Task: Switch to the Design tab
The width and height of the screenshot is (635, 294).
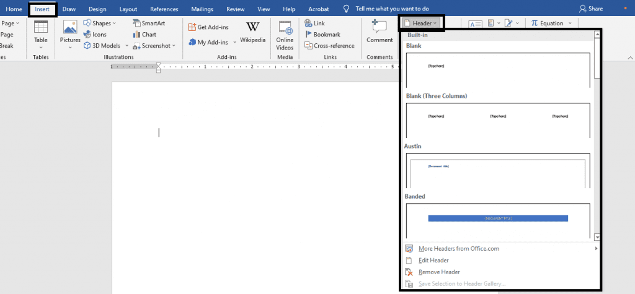Action: [x=97, y=9]
